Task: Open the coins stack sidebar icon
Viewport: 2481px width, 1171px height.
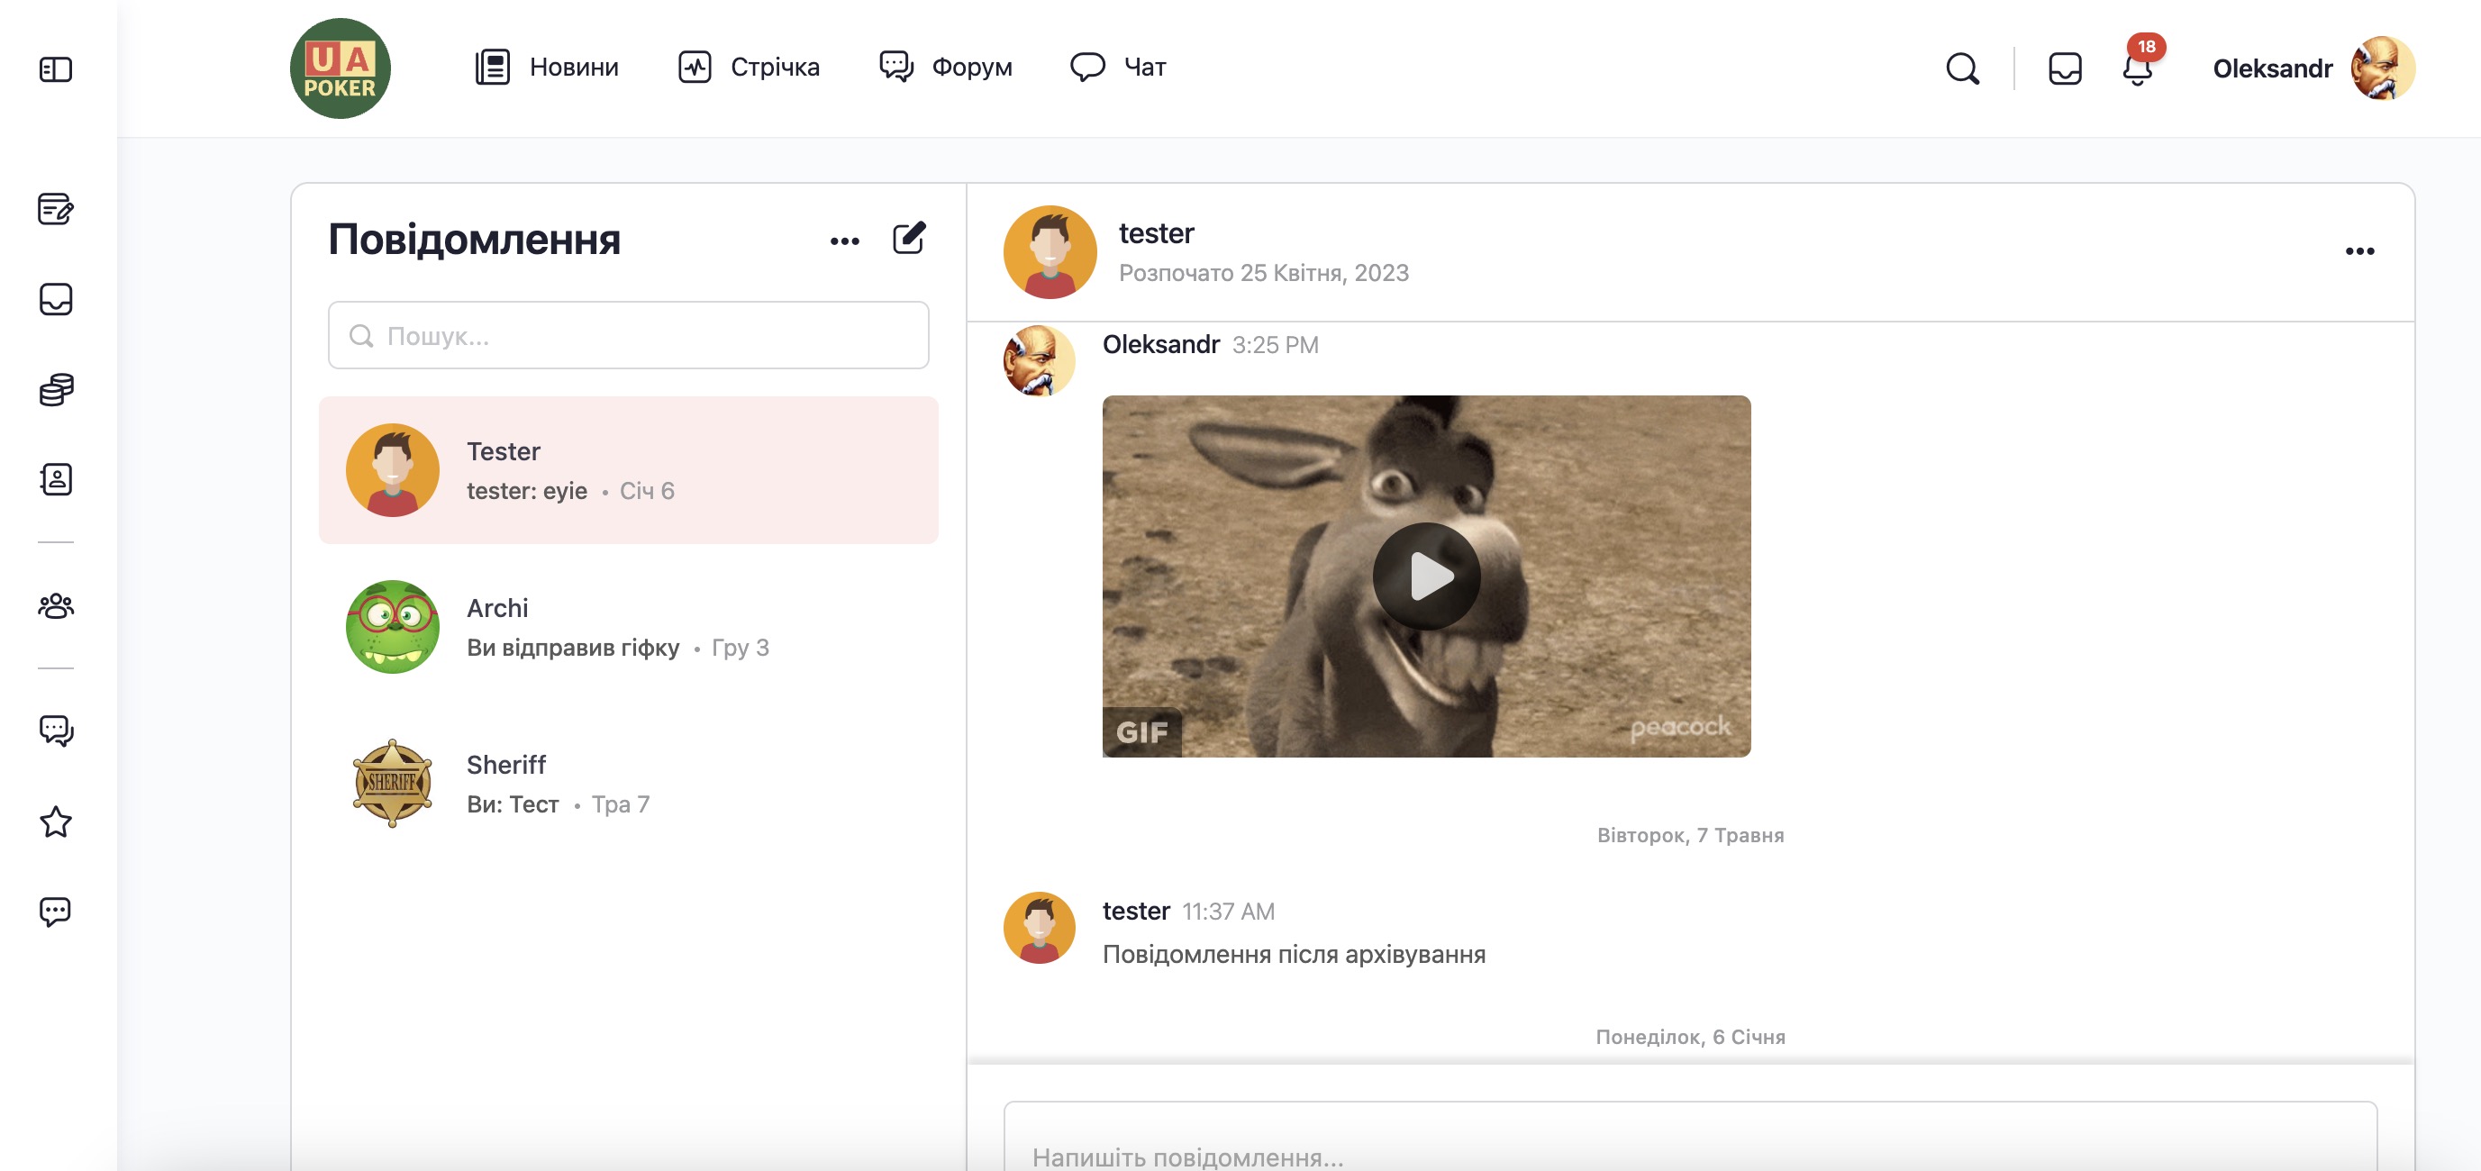Action: (56, 389)
